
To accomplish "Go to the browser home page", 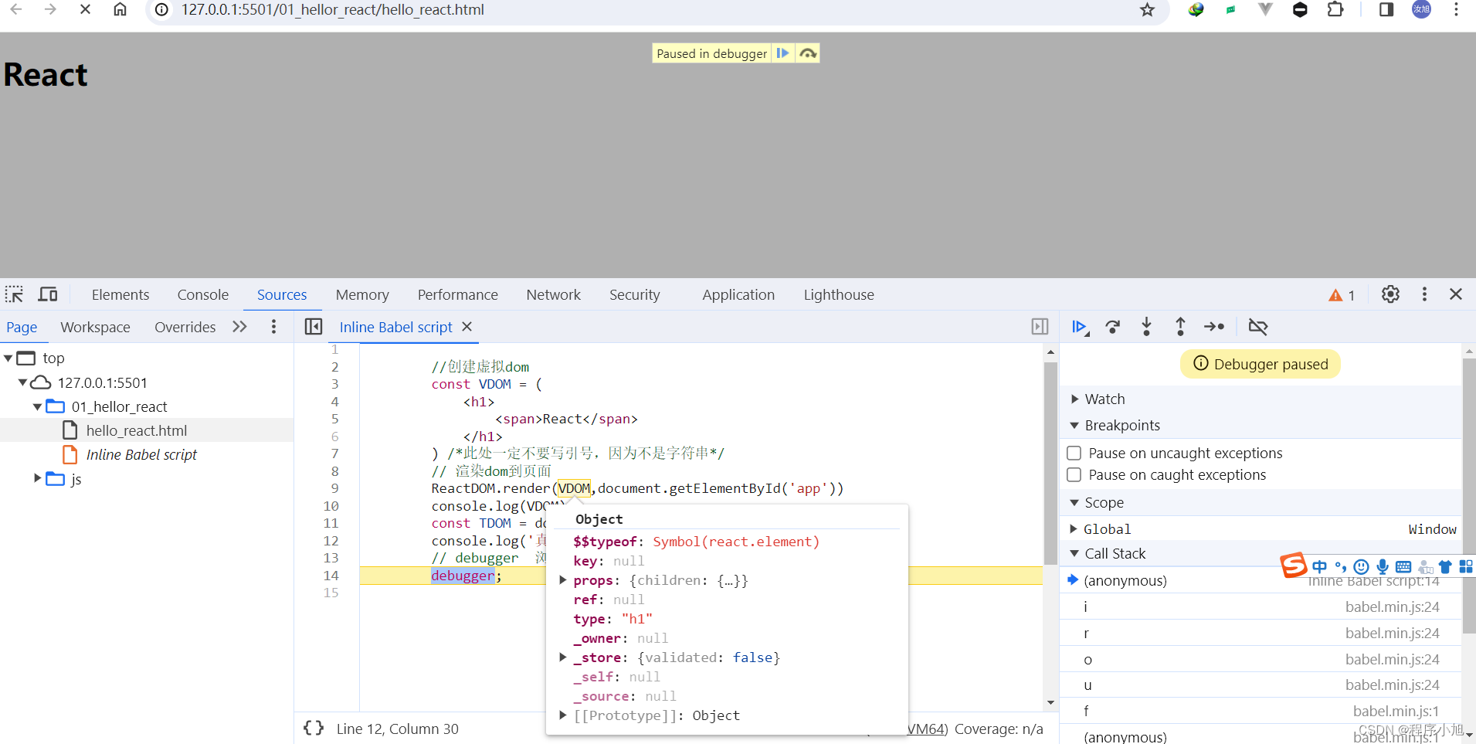I will coord(120,9).
